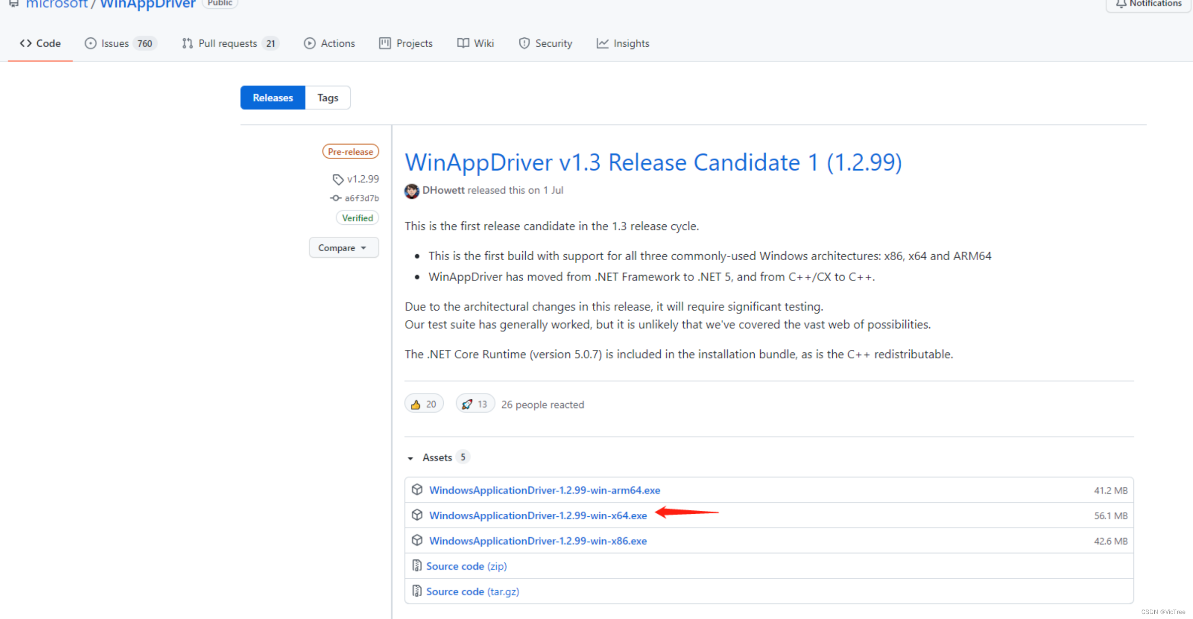Open the Pull requests tab
The height and width of the screenshot is (619, 1193).
[x=230, y=43]
